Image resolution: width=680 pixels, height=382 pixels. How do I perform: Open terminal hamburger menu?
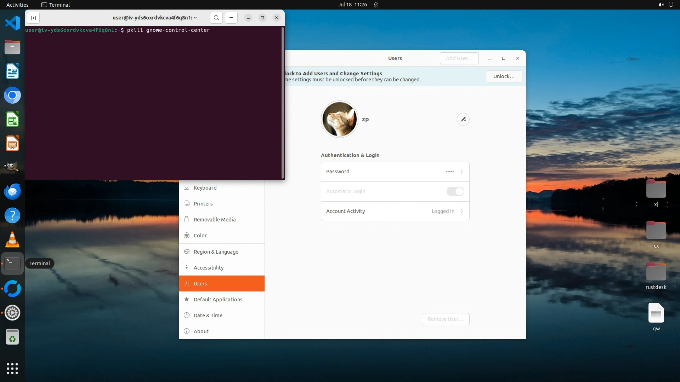click(x=231, y=18)
